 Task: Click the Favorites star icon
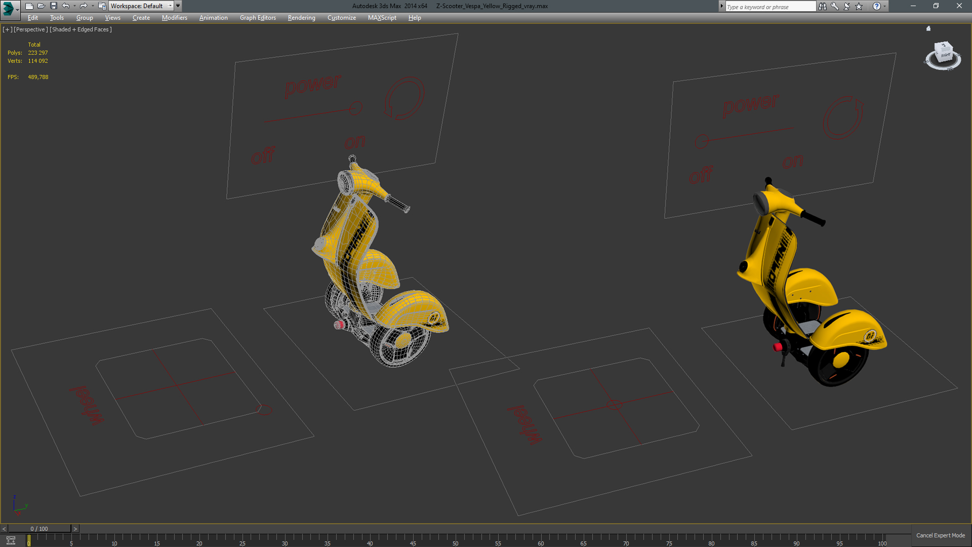coord(859,6)
